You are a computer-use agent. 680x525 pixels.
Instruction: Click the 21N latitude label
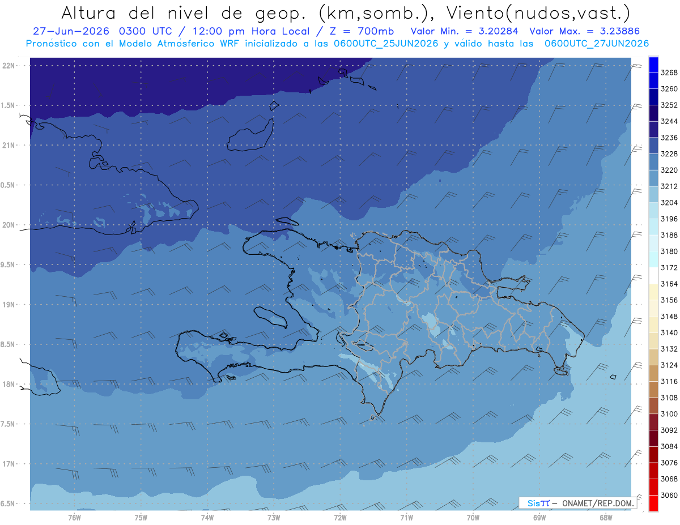10,146
